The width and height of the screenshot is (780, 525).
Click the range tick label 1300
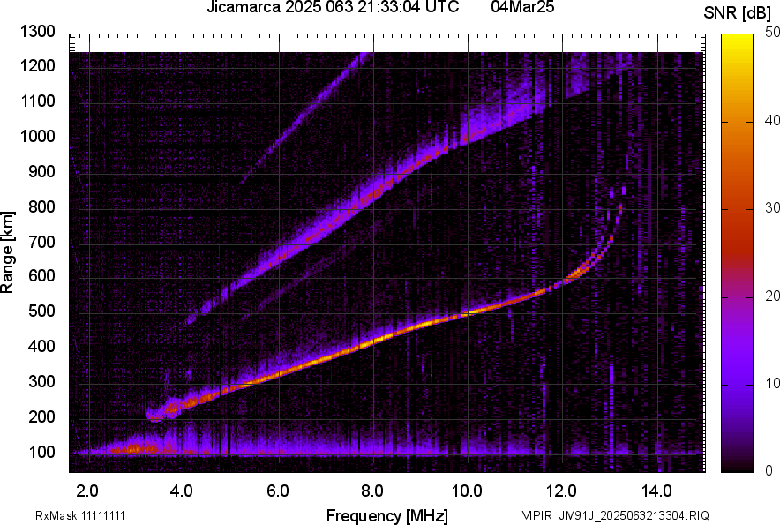point(37,32)
